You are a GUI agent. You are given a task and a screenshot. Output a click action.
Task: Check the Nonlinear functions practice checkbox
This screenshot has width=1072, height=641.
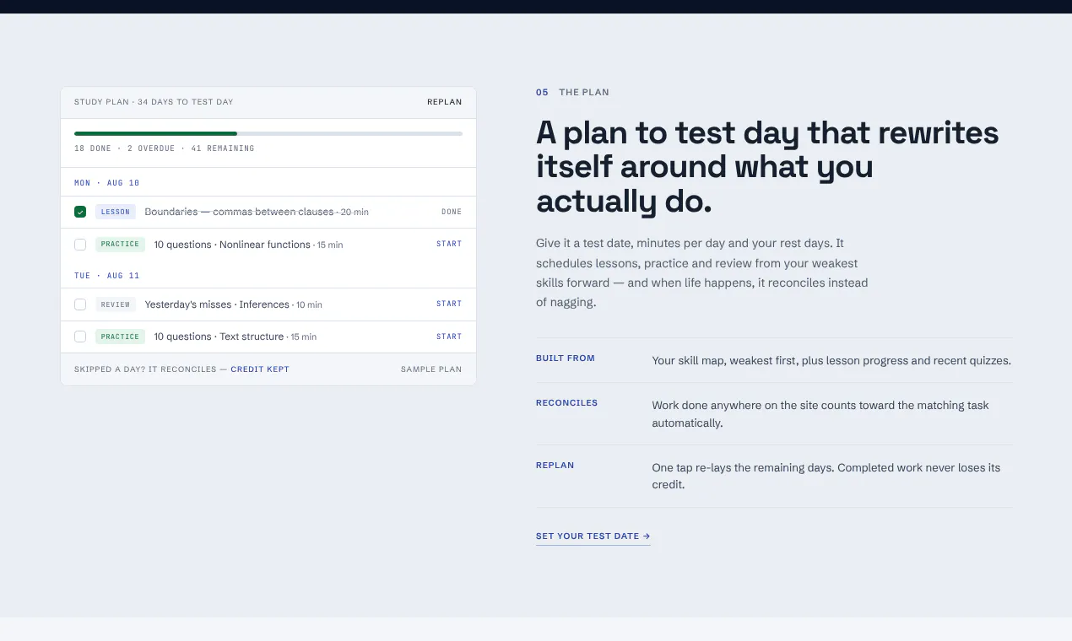(x=80, y=245)
